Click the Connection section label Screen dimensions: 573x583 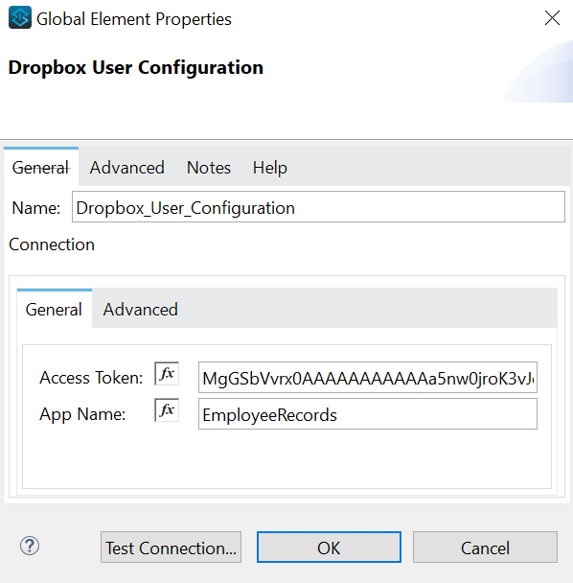tap(52, 245)
